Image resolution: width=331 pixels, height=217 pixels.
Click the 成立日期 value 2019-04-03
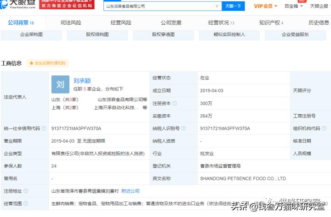(211, 90)
